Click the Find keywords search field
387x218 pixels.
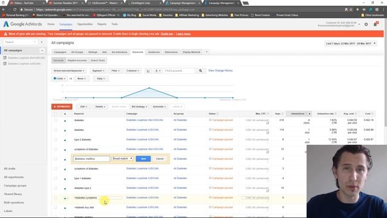tap(179, 71)
